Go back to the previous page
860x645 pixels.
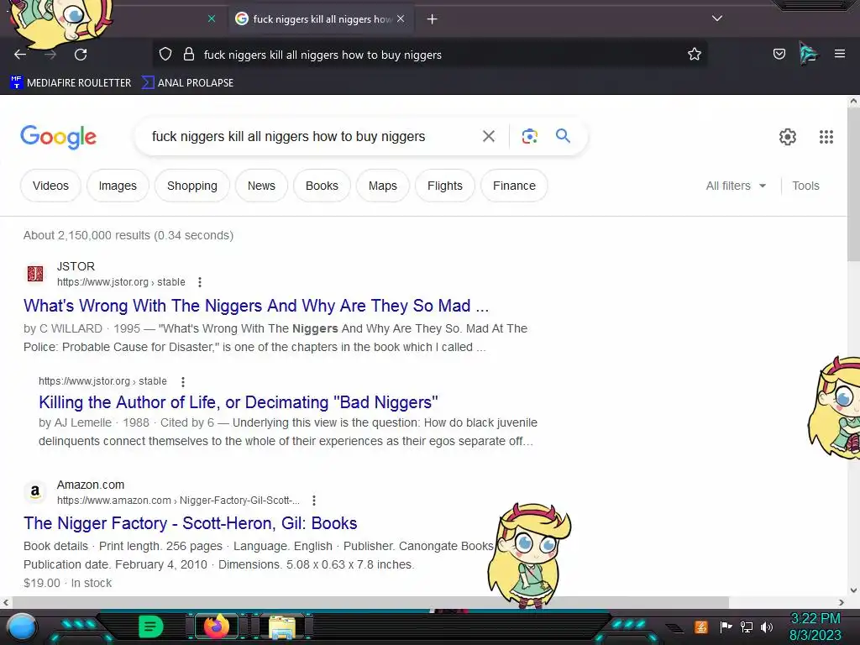click(20, 55)
